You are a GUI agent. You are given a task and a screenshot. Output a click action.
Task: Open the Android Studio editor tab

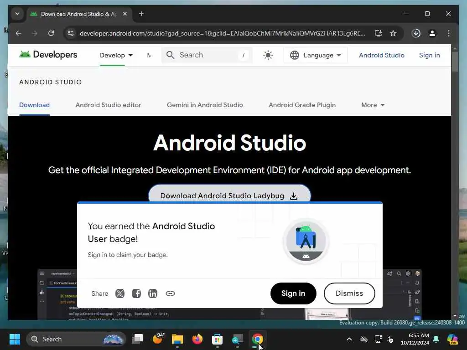(108, 105)
